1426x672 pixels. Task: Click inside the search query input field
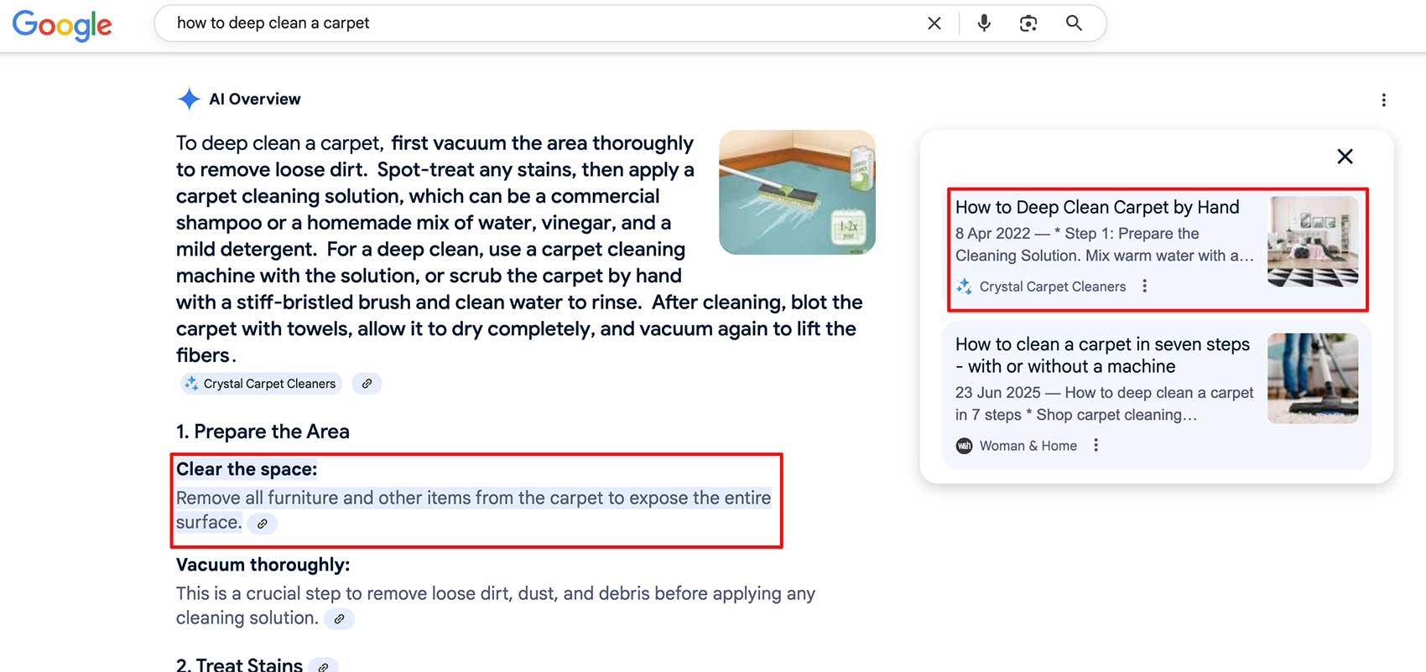[x=537, y=23]
